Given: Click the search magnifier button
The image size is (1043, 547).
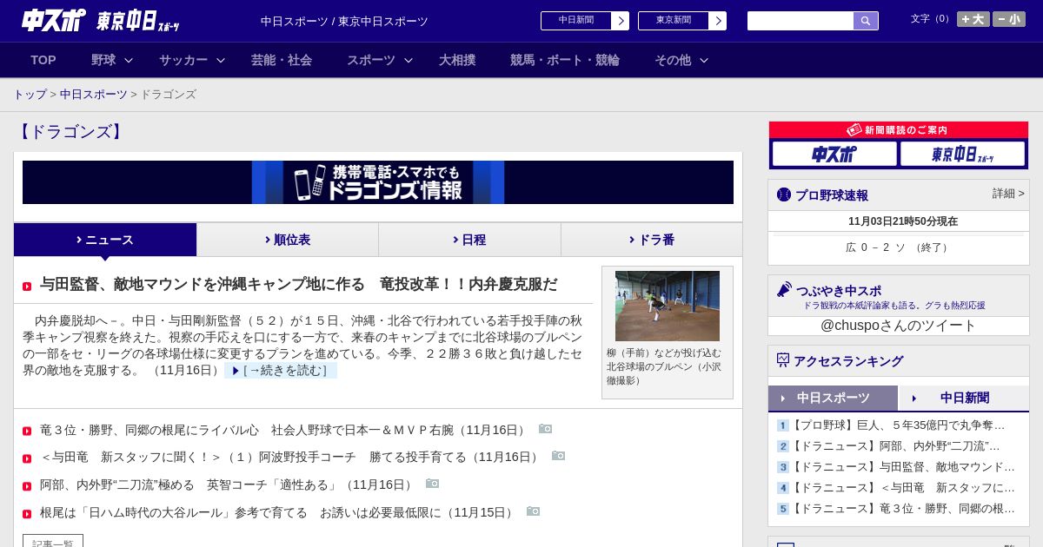Looking at the screenshot, I should click(x=866, y=21).
